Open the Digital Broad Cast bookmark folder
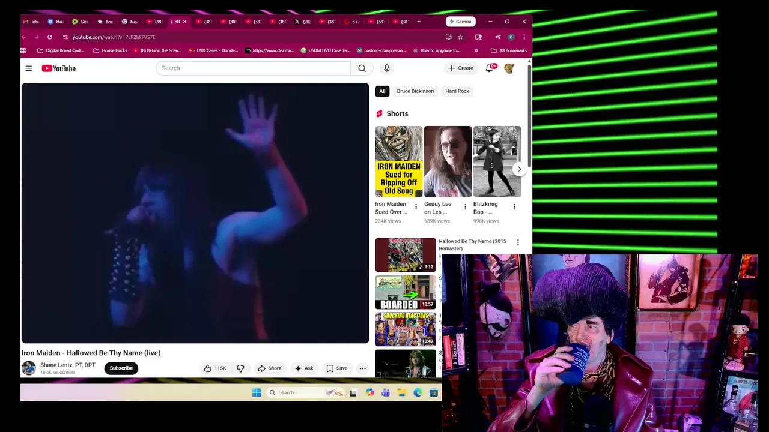Screen dimensions: 769x432 [x=60, y=50]
